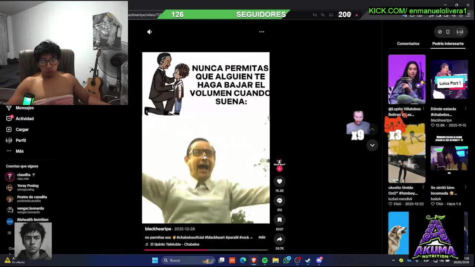This screenshot has width=475, height=267.
Task: Open followed account Postre de canelita
Action: pos(26,199)
